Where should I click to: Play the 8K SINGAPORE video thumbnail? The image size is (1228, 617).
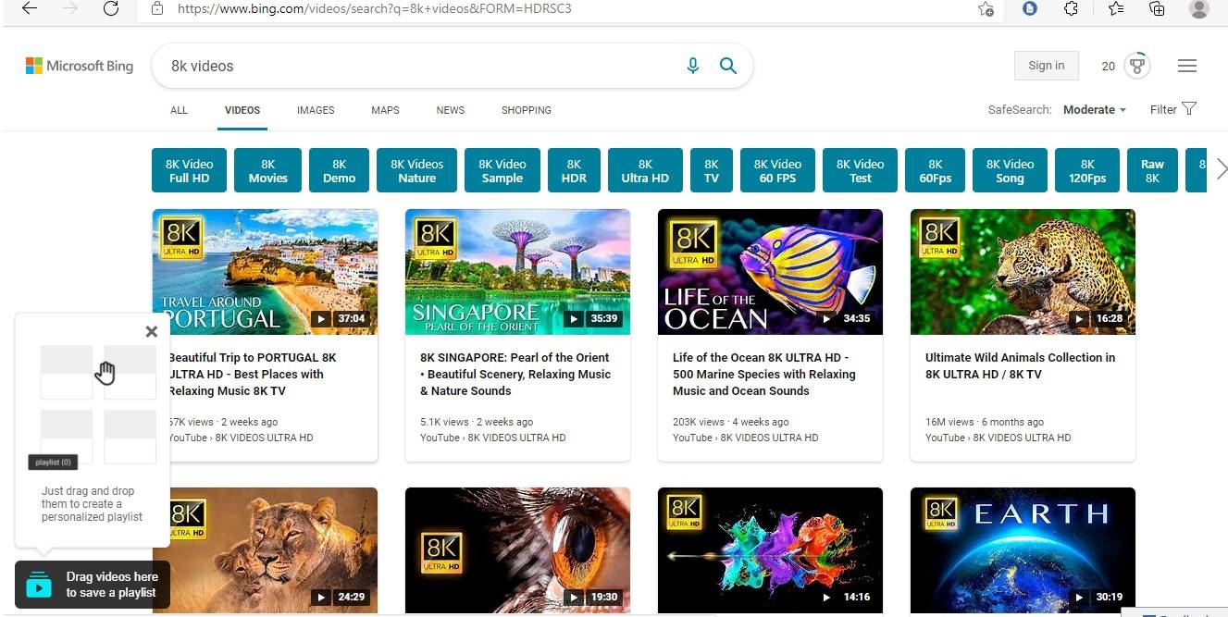517,271
